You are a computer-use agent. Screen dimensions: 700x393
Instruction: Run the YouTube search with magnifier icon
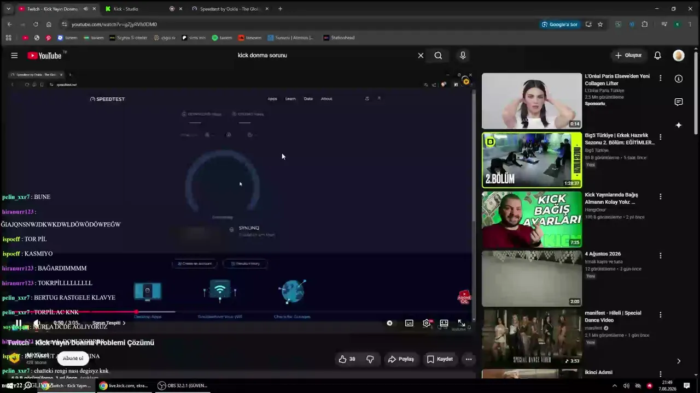(438, 55)
